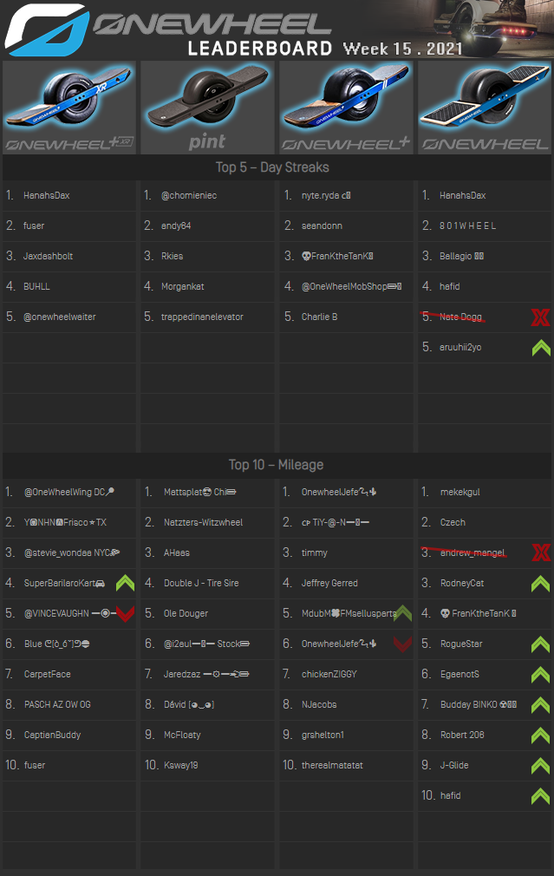Open mekekgul's mileage entry

pyautogui.click(x=459, y=493)
